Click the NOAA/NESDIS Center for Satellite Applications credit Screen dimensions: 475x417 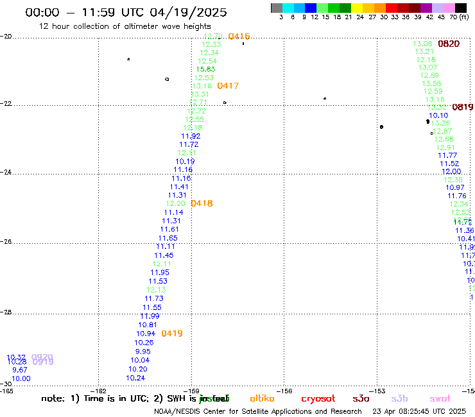[x=258, y=412]
